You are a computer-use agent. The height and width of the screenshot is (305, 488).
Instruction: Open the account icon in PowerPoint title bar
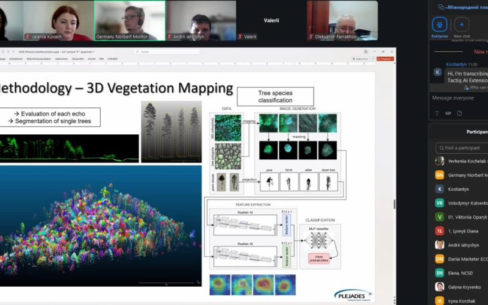coord(366,52)
